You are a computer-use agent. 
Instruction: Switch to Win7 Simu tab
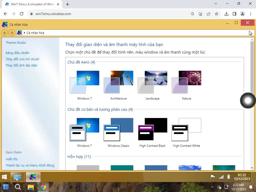[32, 4]
